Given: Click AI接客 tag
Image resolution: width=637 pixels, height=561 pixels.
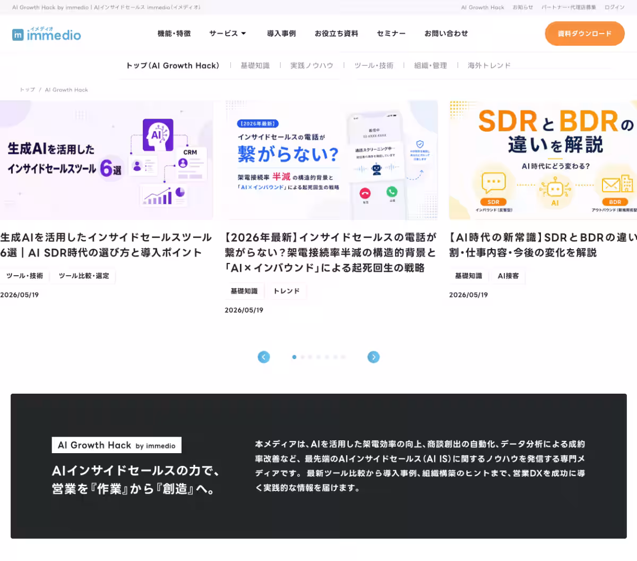Looking at the screenshot, I should click(509, 276).
